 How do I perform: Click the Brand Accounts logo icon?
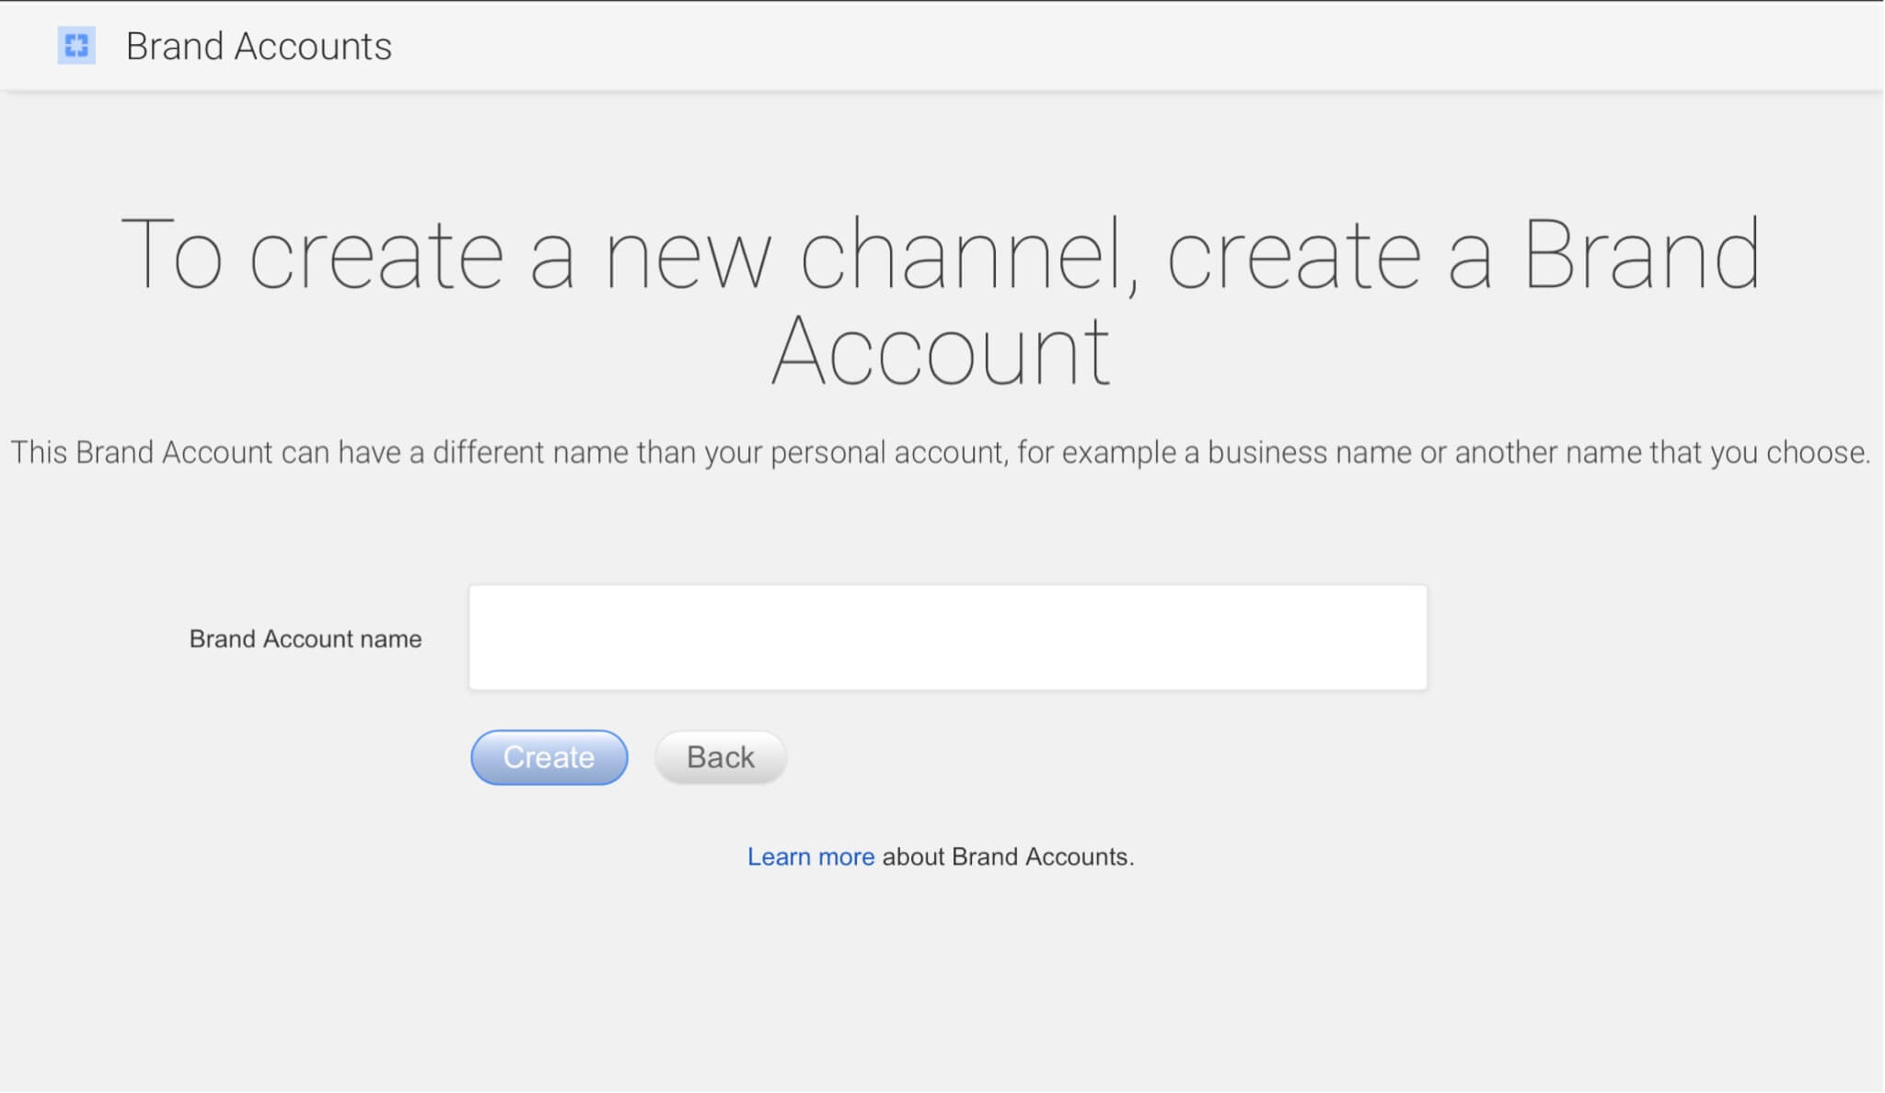point(76,46)
